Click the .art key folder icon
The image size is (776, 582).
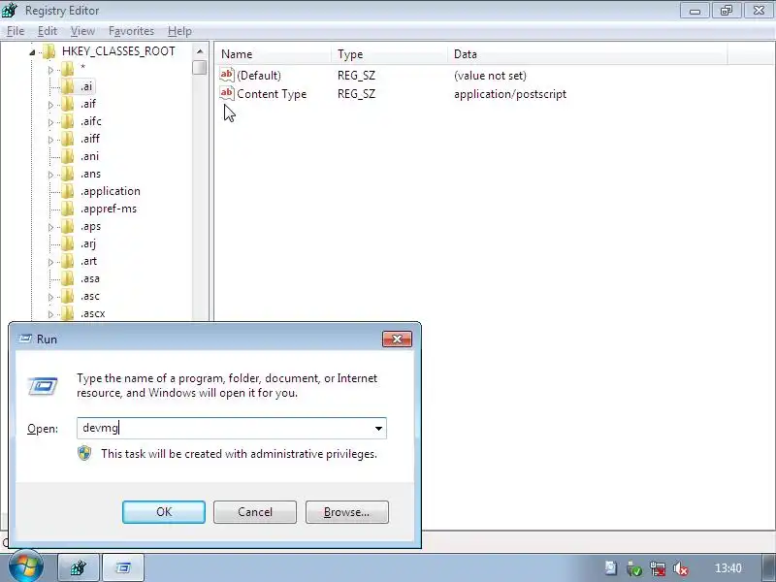[x=67, y=261]
